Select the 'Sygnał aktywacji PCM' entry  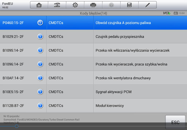click(114, 92)
